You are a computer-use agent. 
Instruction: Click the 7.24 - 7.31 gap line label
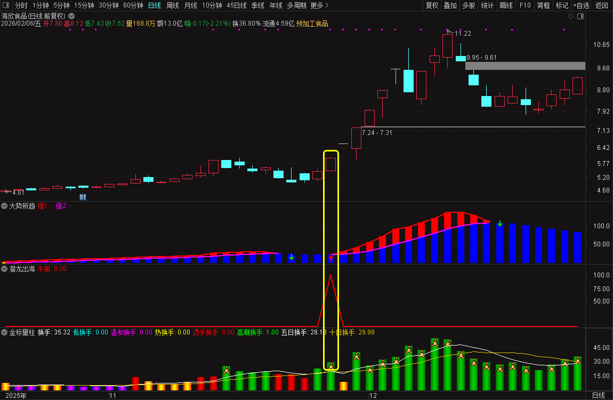377,133
